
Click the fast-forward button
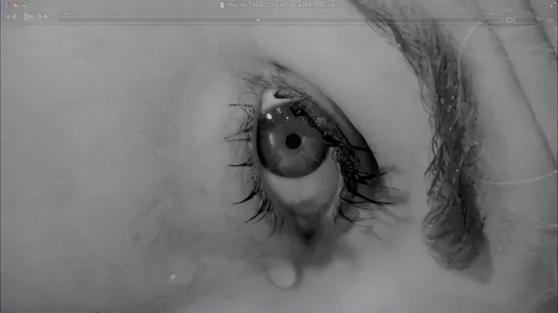pos(43,17)
